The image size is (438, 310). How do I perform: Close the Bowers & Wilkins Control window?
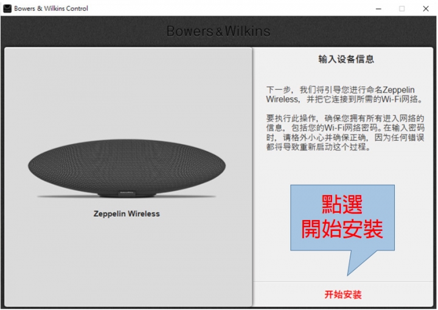426,9
